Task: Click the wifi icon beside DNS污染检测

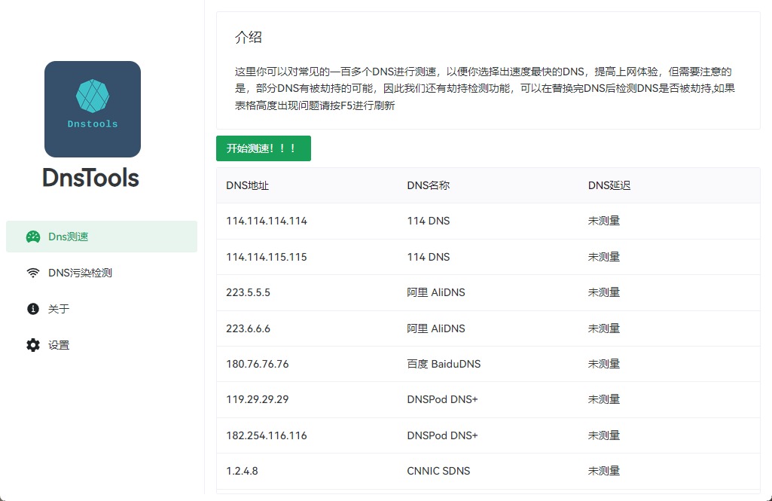Action: [x=33, y=273]
